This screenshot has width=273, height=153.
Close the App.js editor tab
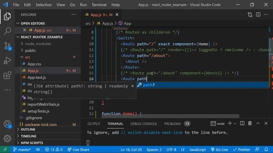point(117,15)
